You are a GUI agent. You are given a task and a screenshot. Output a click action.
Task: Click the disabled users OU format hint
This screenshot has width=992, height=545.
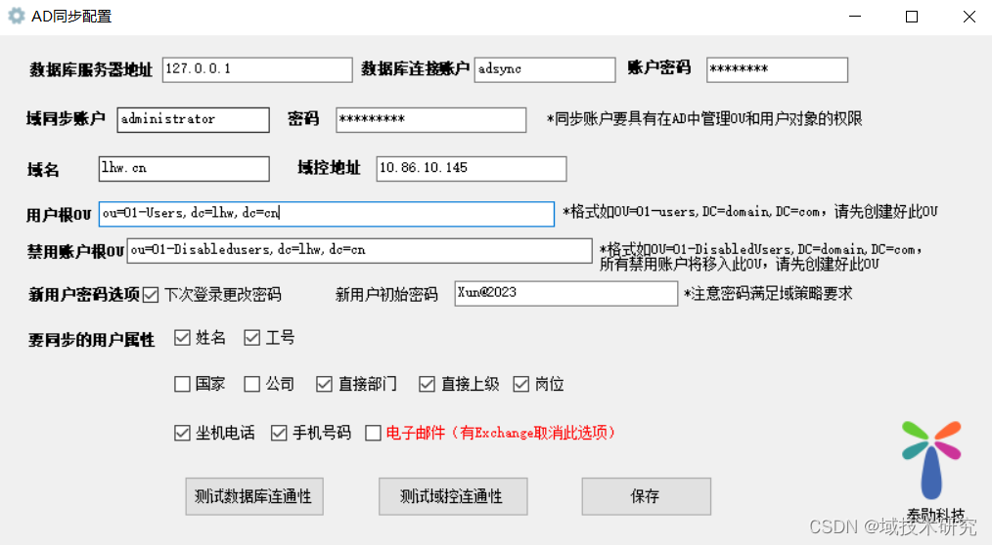[x=761, y=257]
